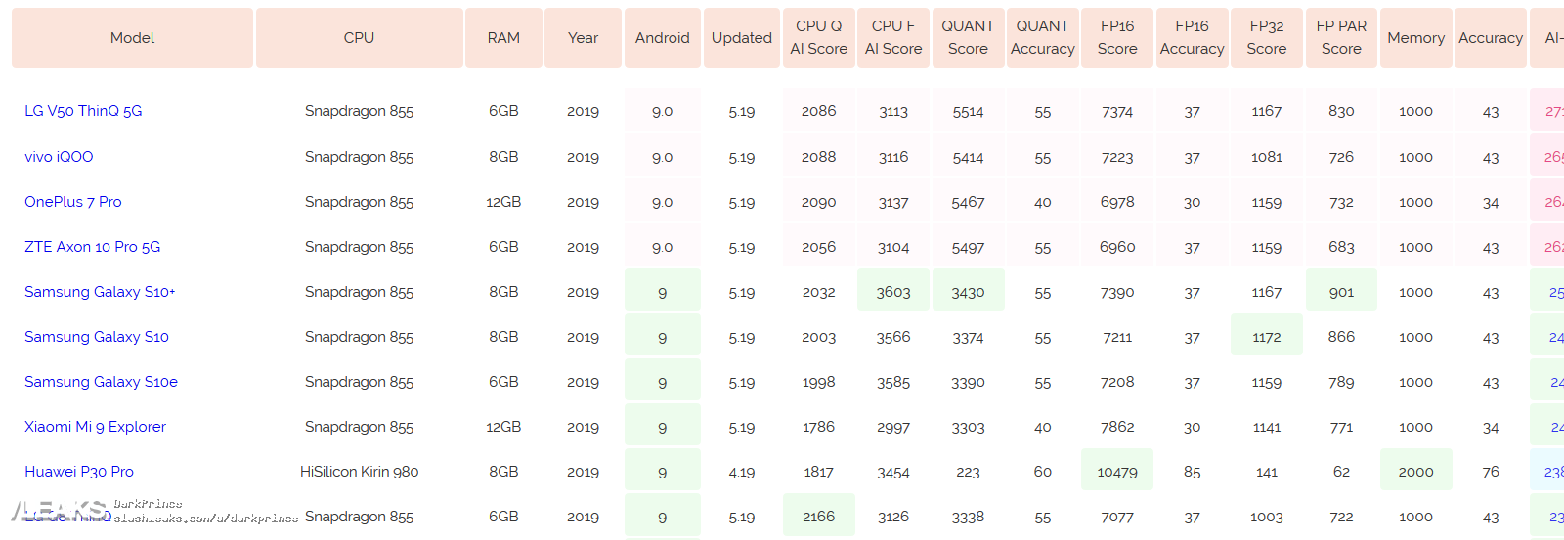The height and width of the screenshot is (540, 1564).
Task: Open the vivo iQOO device link
Action: click(59, 157)
